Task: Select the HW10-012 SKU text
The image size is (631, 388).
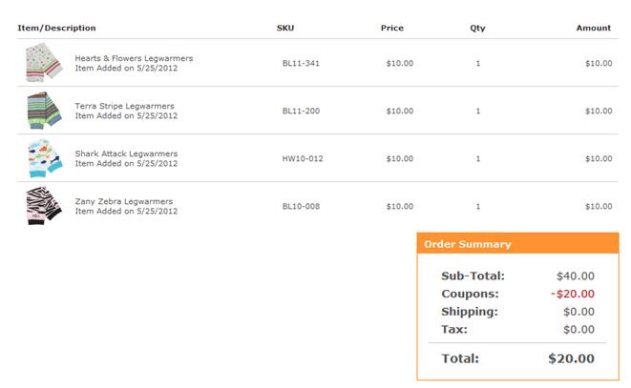Action: click(x=303, y=158)
